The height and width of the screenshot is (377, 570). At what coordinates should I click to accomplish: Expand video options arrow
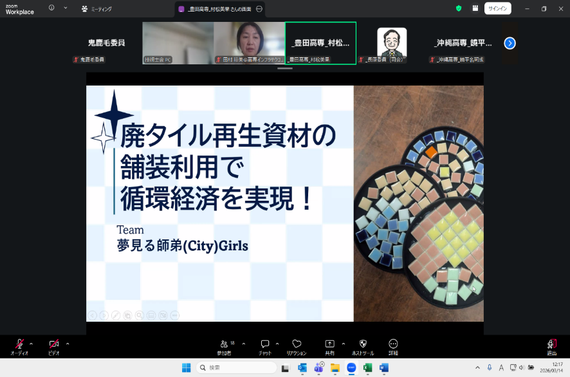tap(68, 343)
